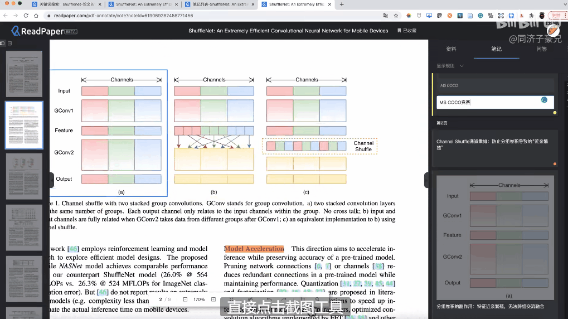Expand the 显示规则 dropdown

[x=450, y=66]
